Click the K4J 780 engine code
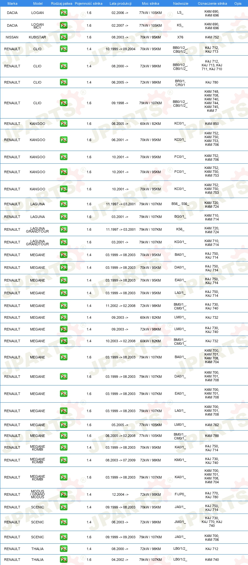Image resolution: width=248 pixels, height=565 pixels. pyautogui.click(x=212, y=83)
